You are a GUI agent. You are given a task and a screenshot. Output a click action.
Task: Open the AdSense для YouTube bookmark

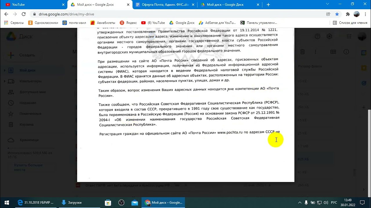click(x=217, y=23)
